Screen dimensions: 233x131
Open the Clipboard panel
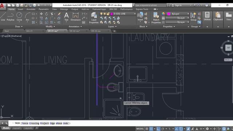(218, 16)
